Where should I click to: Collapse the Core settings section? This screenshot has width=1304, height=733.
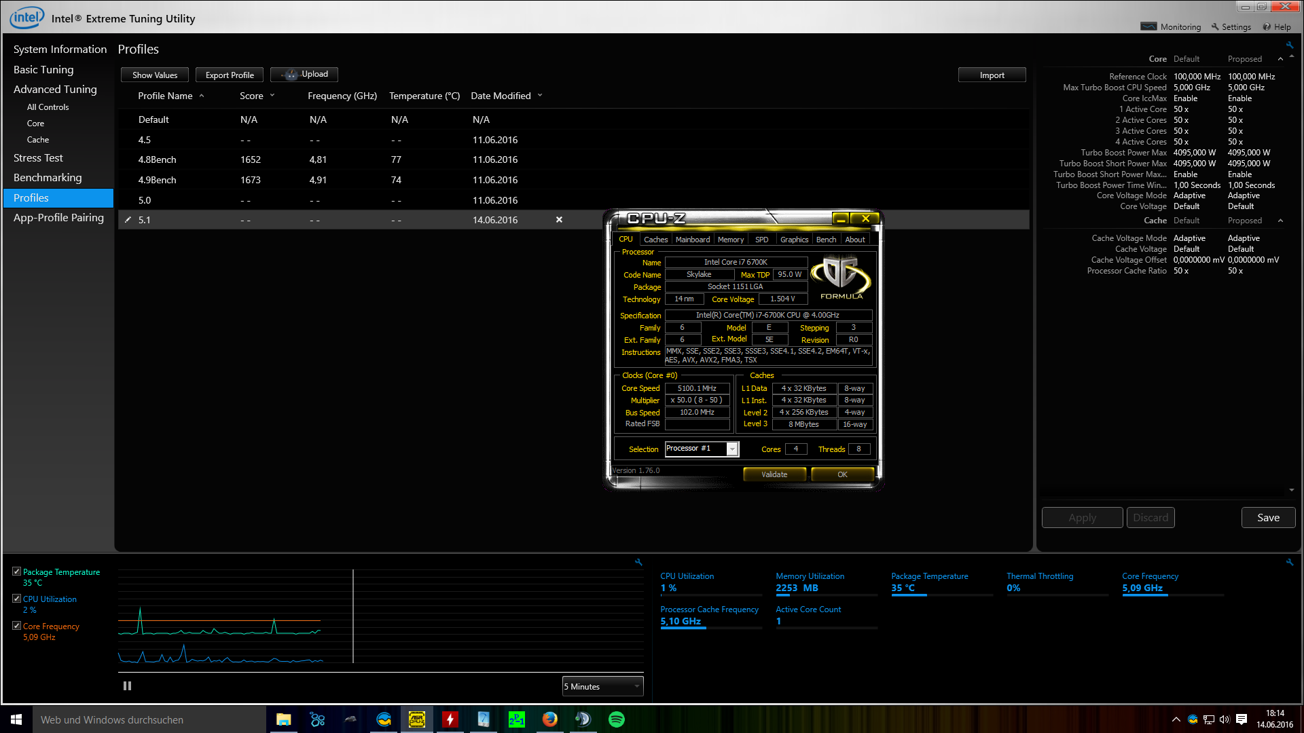point(1280,59)
